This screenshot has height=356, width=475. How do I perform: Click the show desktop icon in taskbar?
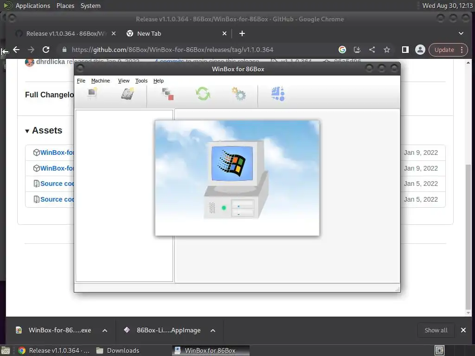6,350
